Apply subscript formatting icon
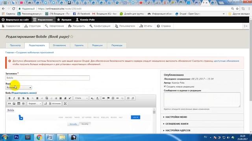 [92, 98]
